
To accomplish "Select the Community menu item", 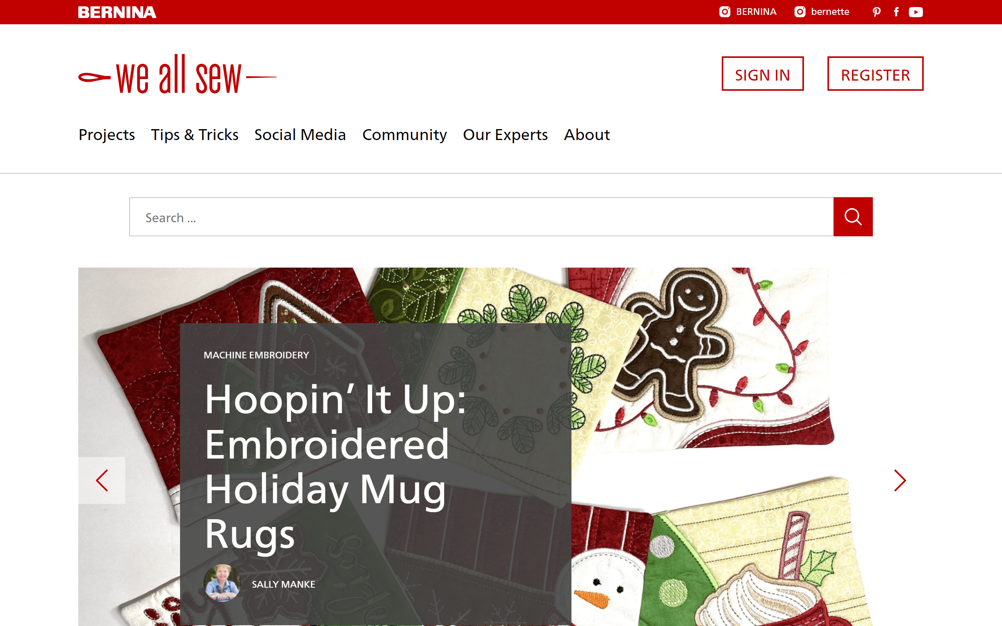I will [405, 135].
